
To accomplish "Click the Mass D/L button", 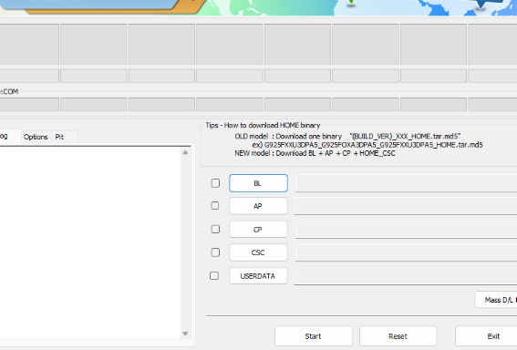I will coord(496,300).
